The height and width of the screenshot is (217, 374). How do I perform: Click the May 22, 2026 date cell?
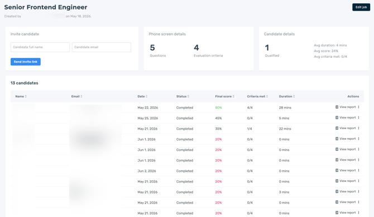coord(147,108)
